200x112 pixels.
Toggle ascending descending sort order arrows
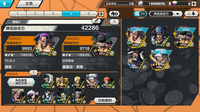pos(191,14)
